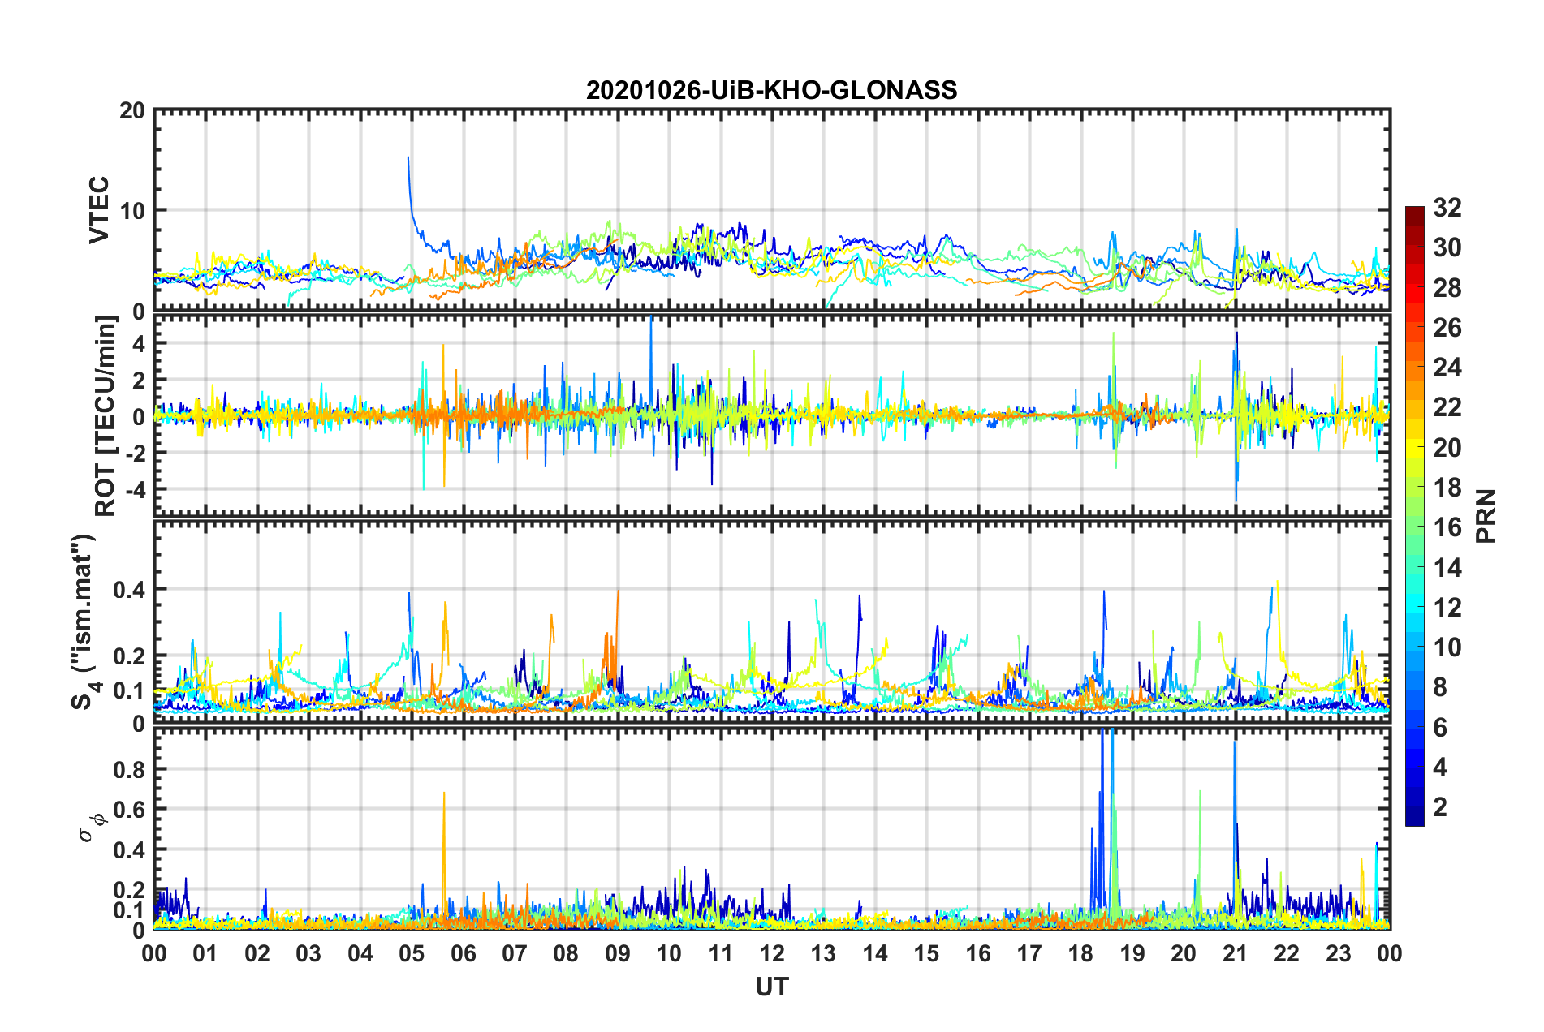Click colorbar tick label 24
The width and height of the screenshot is (1544, 1032).
(1447, 368)
